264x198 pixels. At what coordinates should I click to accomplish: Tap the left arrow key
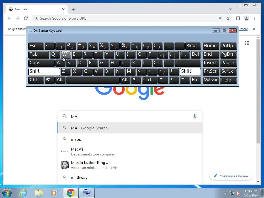(163, 80)
